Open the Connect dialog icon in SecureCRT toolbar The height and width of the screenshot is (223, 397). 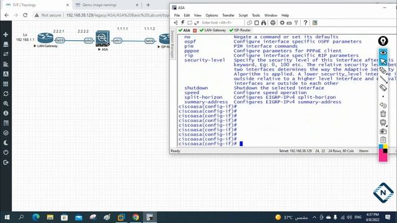click(x=176, y=23)
